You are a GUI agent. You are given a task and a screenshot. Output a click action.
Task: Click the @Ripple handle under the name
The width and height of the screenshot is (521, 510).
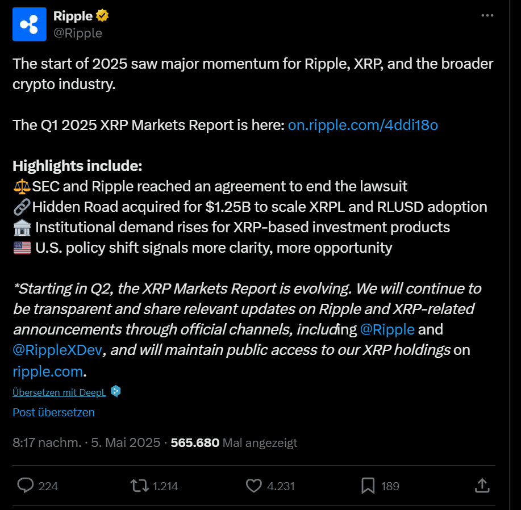point(77,33)
